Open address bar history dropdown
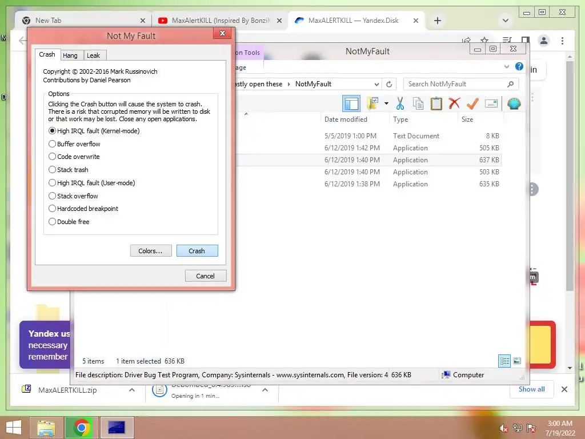The width and height of the screenshot is (585, 439). (x=376, y=84)
